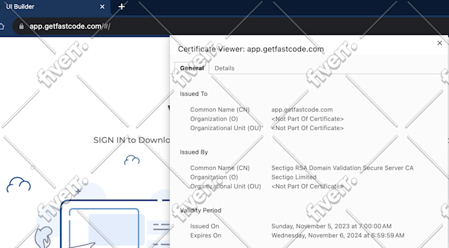
Task: Select Sectigo RSA Domain Validation Secure Server CA
Action: [x=343, y=168]
